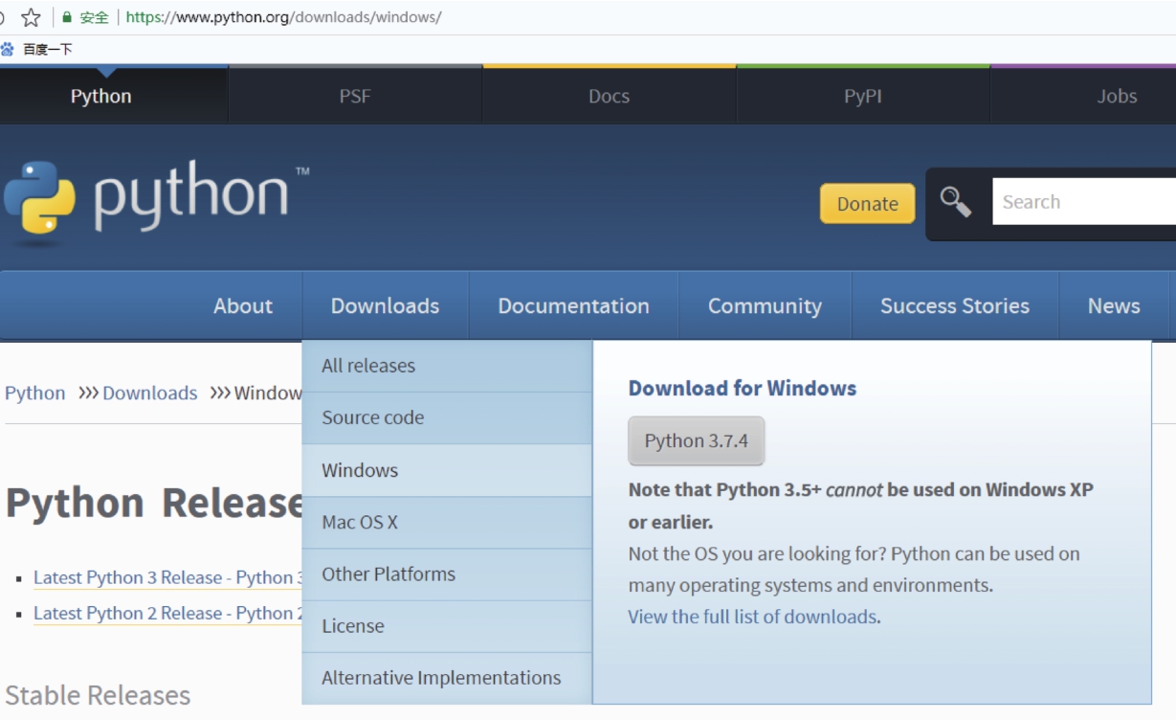The height and width of the screenshot is (720, 1176).
Task: Click the yellow Donate button
Action: (868, 204)
